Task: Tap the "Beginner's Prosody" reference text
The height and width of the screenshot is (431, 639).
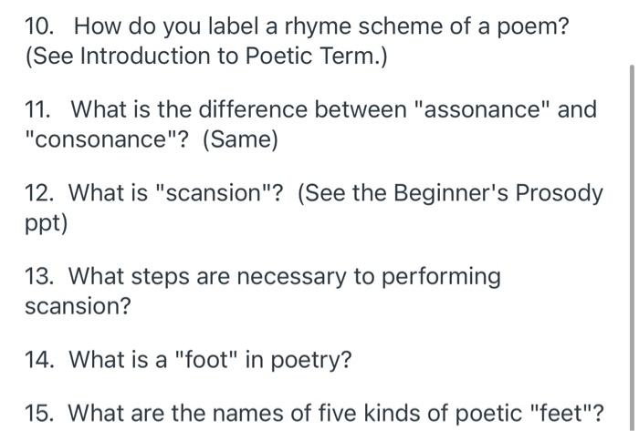Action: (x=498, y=193)
